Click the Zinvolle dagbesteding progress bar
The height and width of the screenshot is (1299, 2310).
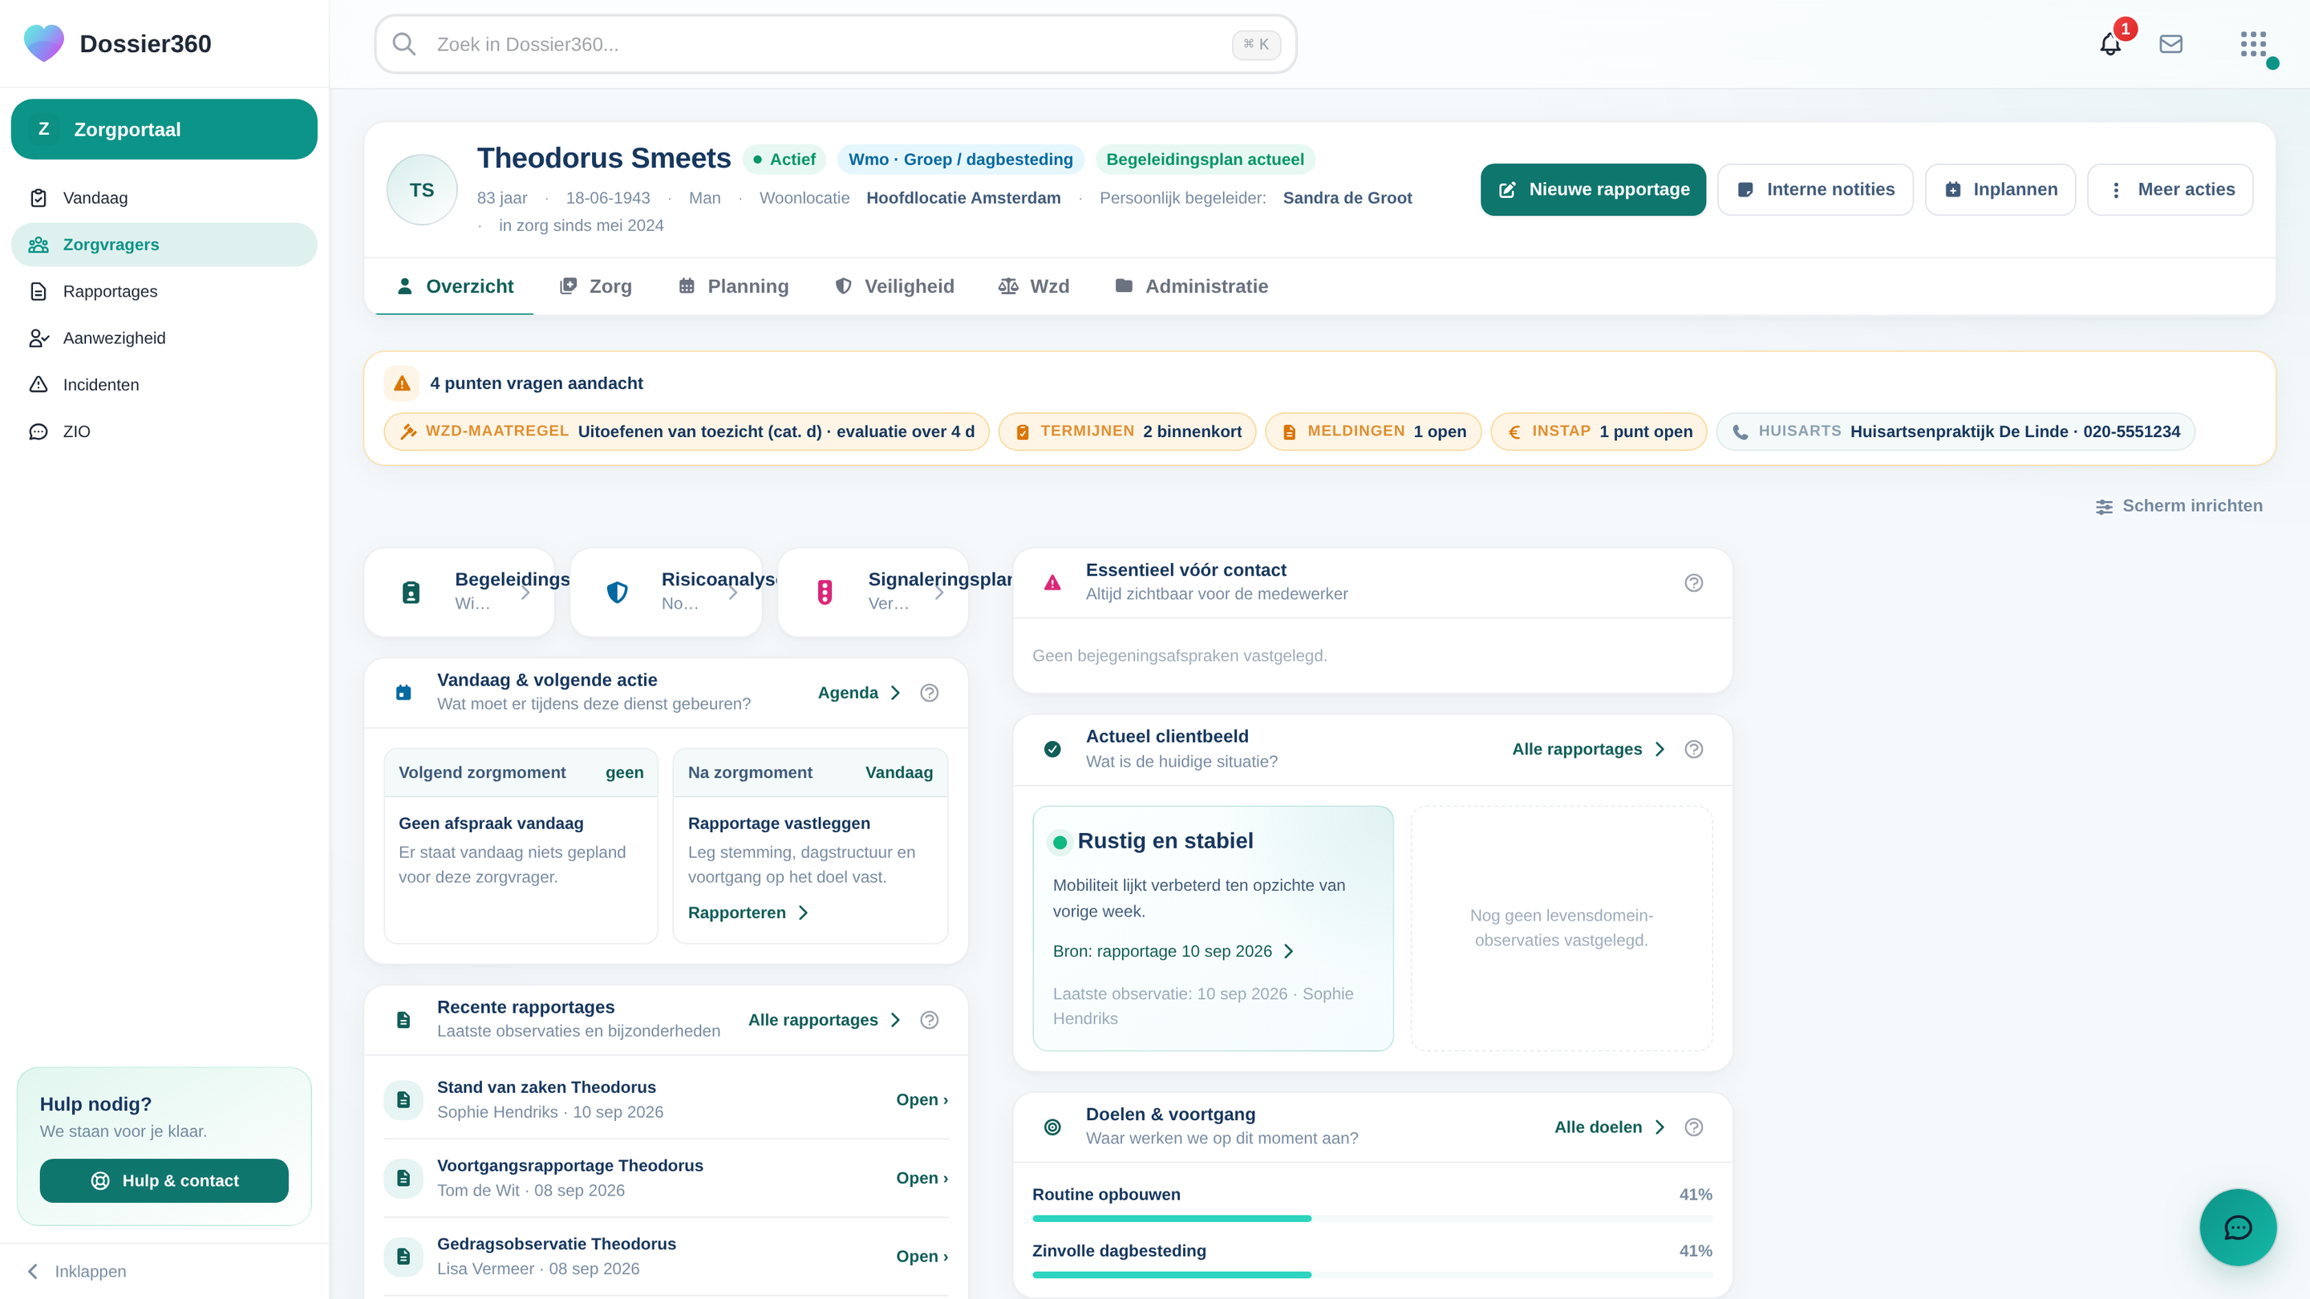tap(1372, 1275)
